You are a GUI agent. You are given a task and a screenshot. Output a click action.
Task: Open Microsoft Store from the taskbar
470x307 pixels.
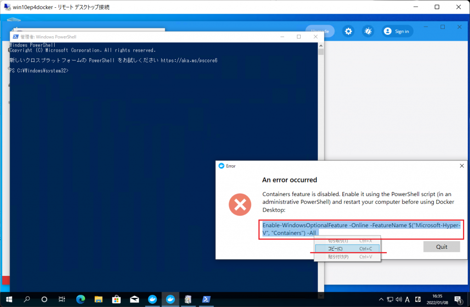point(116,299)
